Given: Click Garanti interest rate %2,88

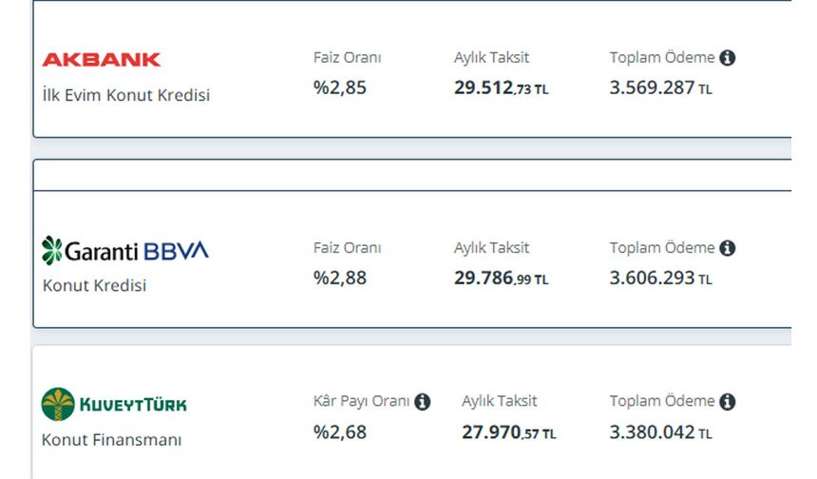Looking at the screenshot, I should tap(340, 278).
